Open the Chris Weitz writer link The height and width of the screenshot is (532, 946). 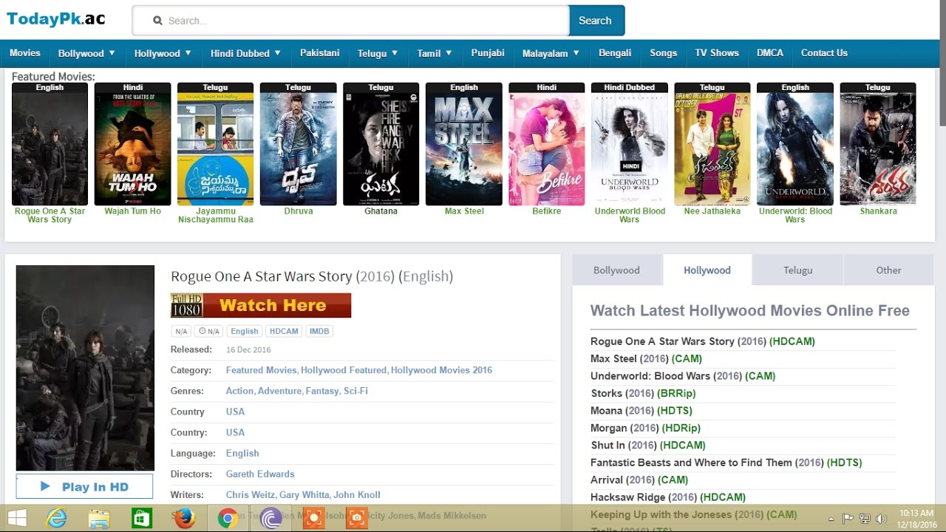[251, 495]
